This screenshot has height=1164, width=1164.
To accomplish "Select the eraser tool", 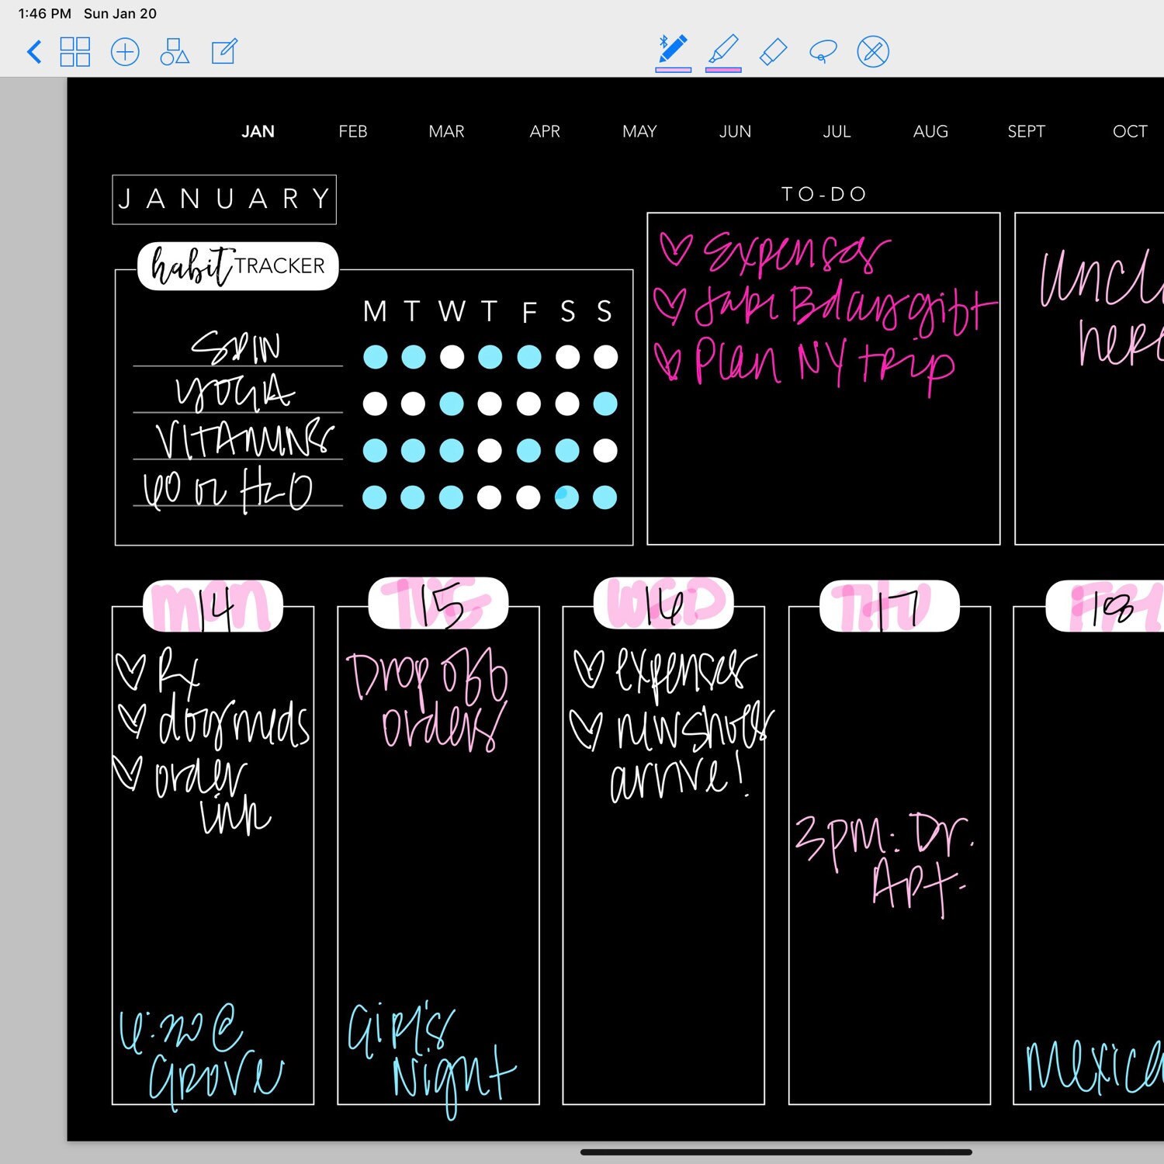I will tap(774, 50).
